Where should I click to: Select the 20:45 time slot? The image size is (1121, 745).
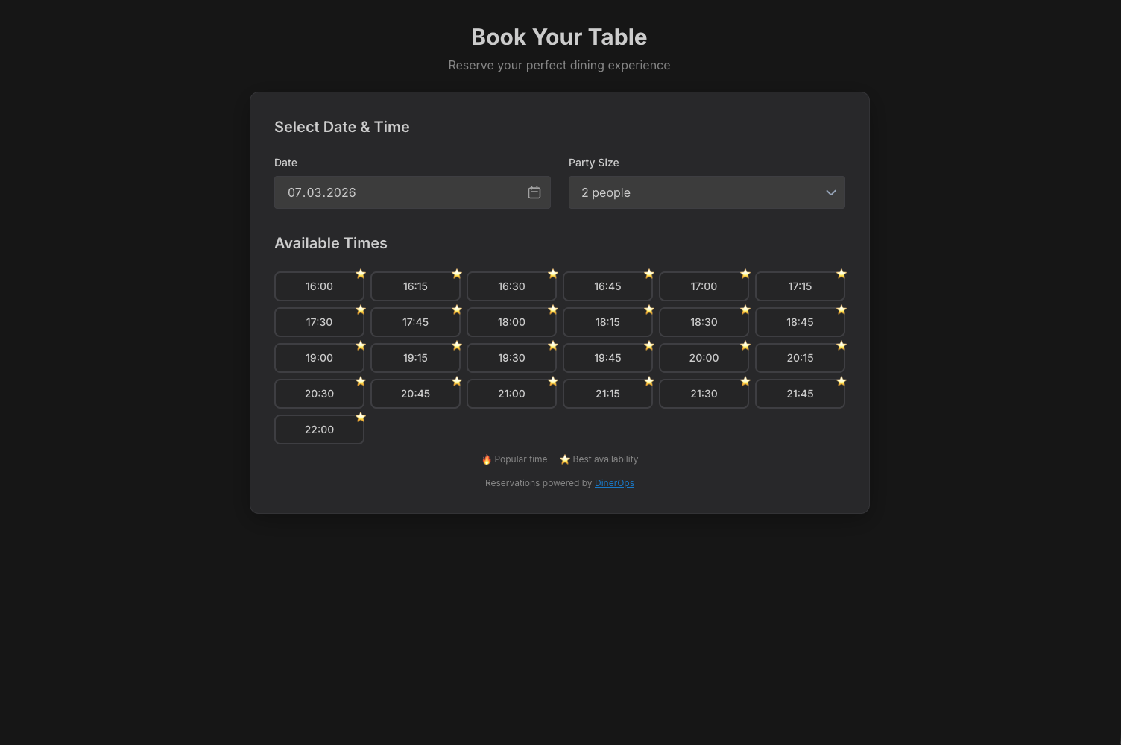415,393
